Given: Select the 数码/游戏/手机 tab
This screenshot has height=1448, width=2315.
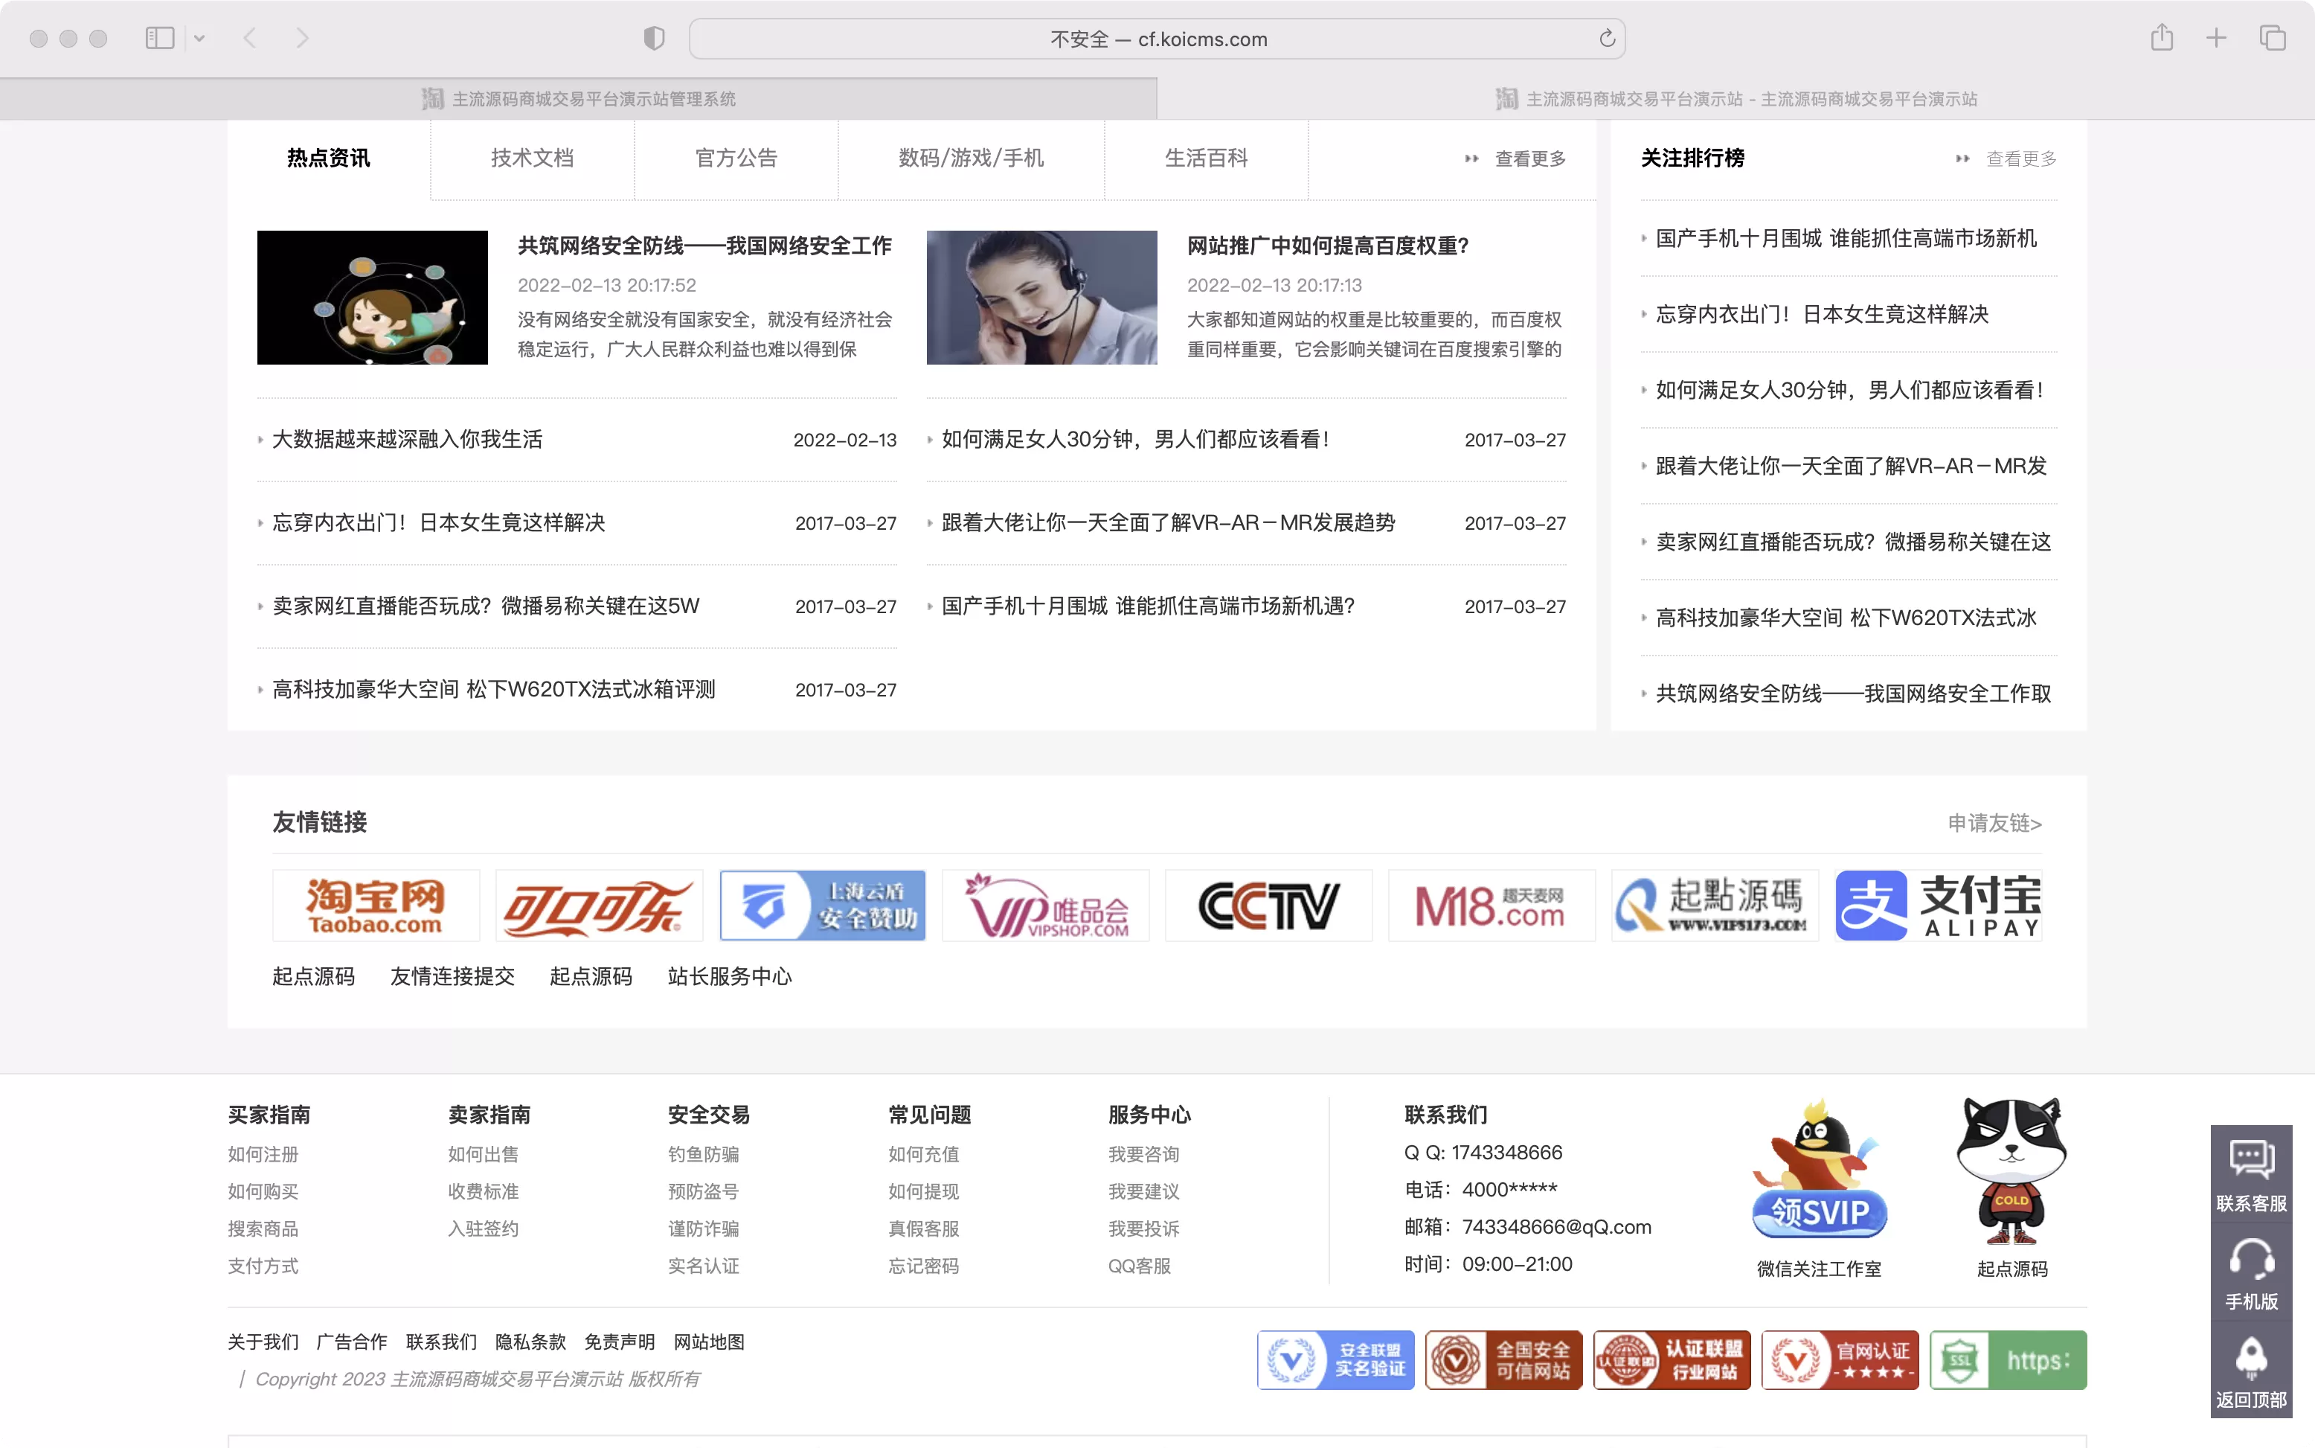Looking at the screenshot, I should [x=971, y=158].
